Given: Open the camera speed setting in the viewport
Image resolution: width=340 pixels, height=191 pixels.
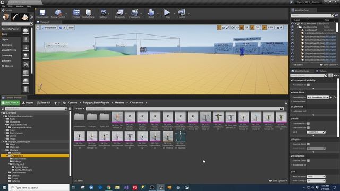Looking at the screenshot, I should [x=279, y=28].
